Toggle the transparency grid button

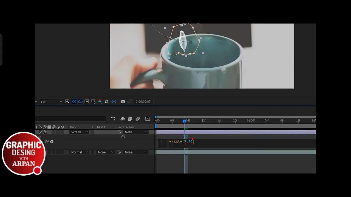pyautogui.click(x=74, y=102)
